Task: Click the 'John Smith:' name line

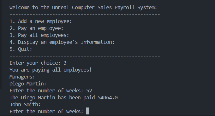Action: click(x=25, y=105)
